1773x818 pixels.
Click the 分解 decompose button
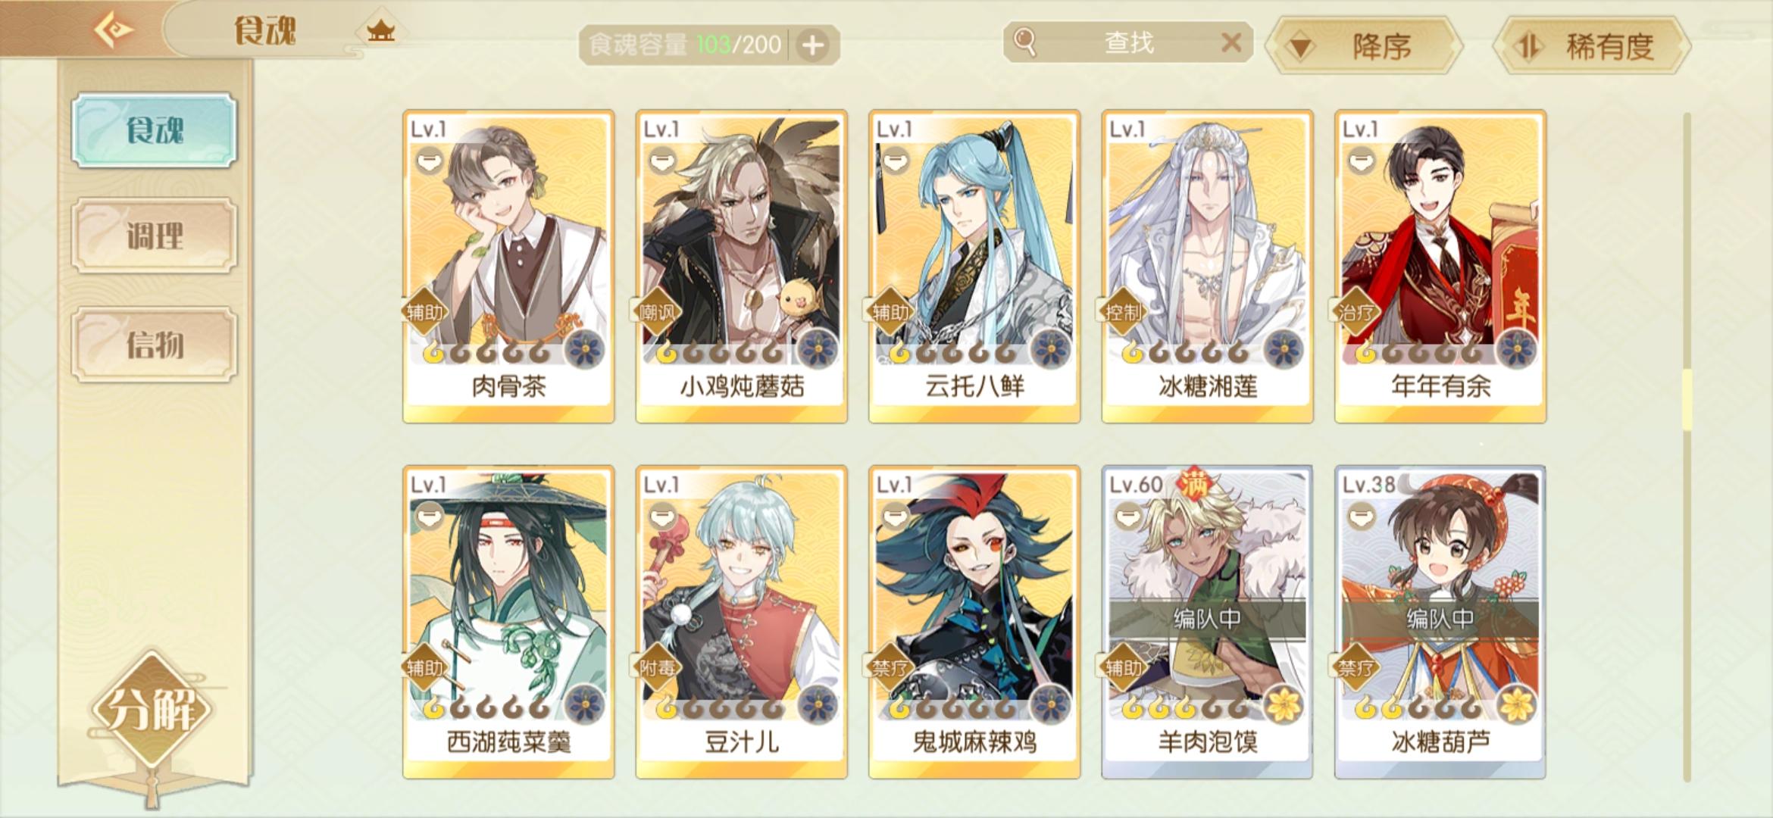pyautogui.click(x=153, y=709)
